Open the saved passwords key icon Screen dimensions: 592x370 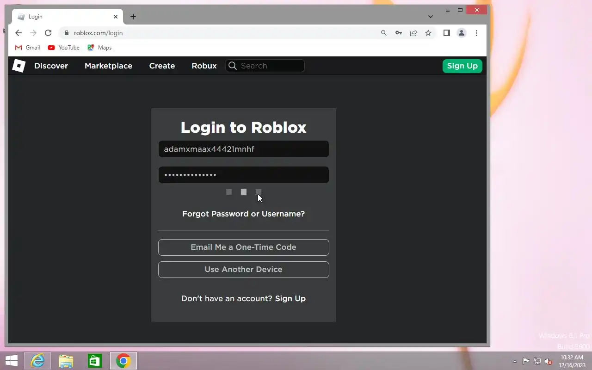398,33
